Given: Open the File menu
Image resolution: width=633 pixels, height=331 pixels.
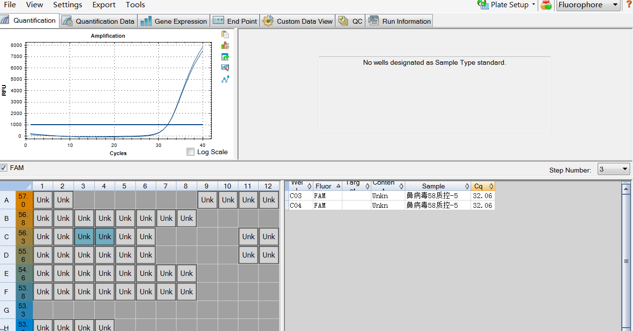Looking at the screenshot, I should point(10,5).
